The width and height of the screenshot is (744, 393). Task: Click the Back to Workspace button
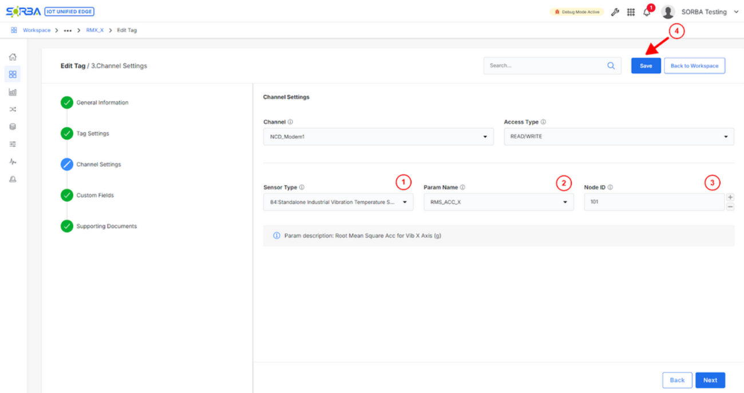click(694, 66)
